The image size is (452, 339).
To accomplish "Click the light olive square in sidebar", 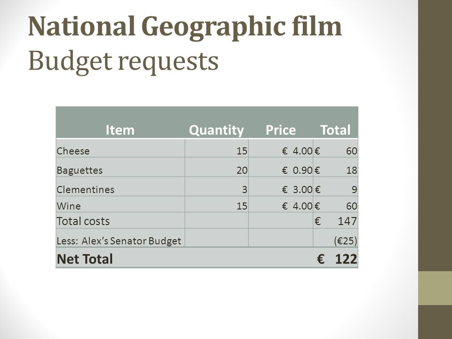I will tap(435, 288).
